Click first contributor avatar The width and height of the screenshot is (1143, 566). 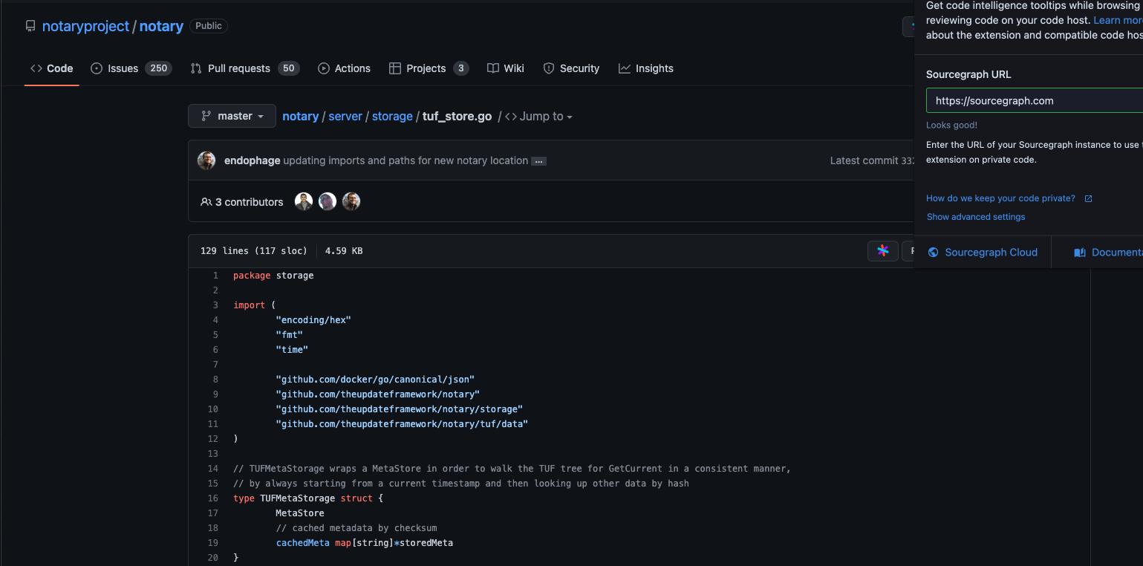(x=304, y=201)
